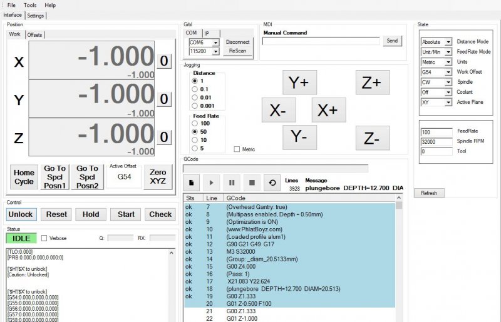Click the Home Cycle button
Viewport: 501px width, 322px height.
[x=24, y=178]
